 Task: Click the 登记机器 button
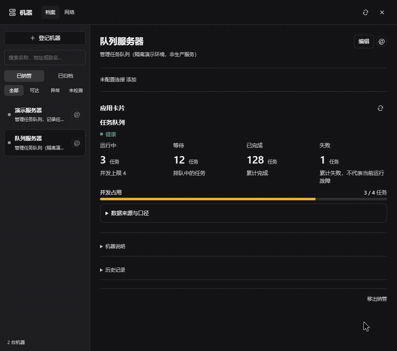click(x=45, y=38)
